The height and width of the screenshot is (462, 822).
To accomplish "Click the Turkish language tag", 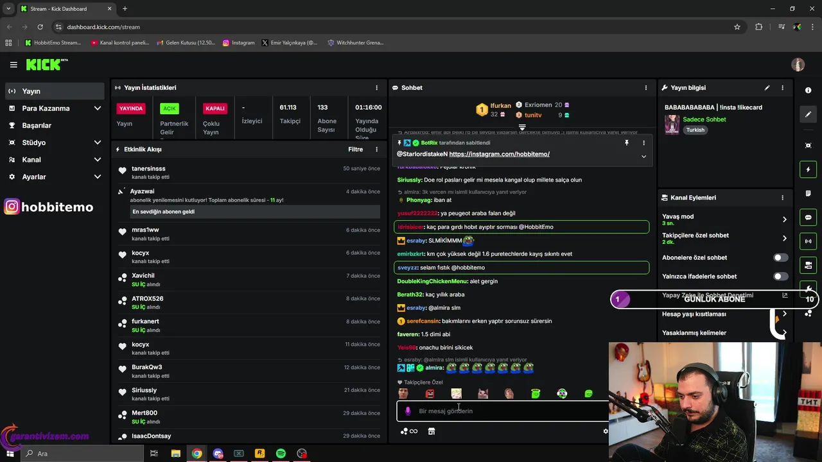I will coord(695,130).
